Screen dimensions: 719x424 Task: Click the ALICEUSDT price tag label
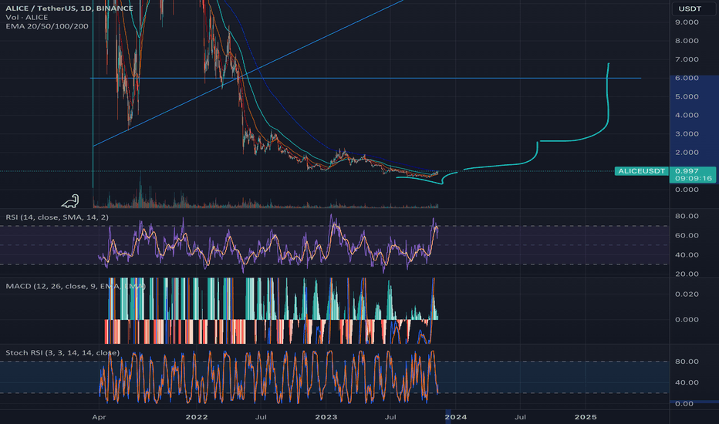[x=642, y=171]
